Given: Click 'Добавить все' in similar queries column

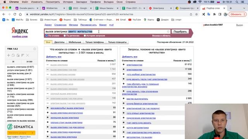Looking at the screenshot, I should click(x=129, y=57).
